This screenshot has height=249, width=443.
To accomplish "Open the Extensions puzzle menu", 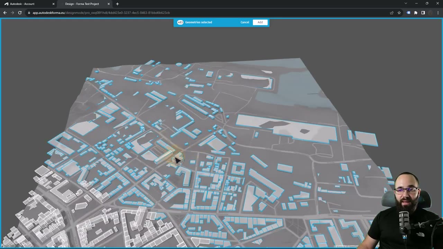I will [x=416, y=13].
